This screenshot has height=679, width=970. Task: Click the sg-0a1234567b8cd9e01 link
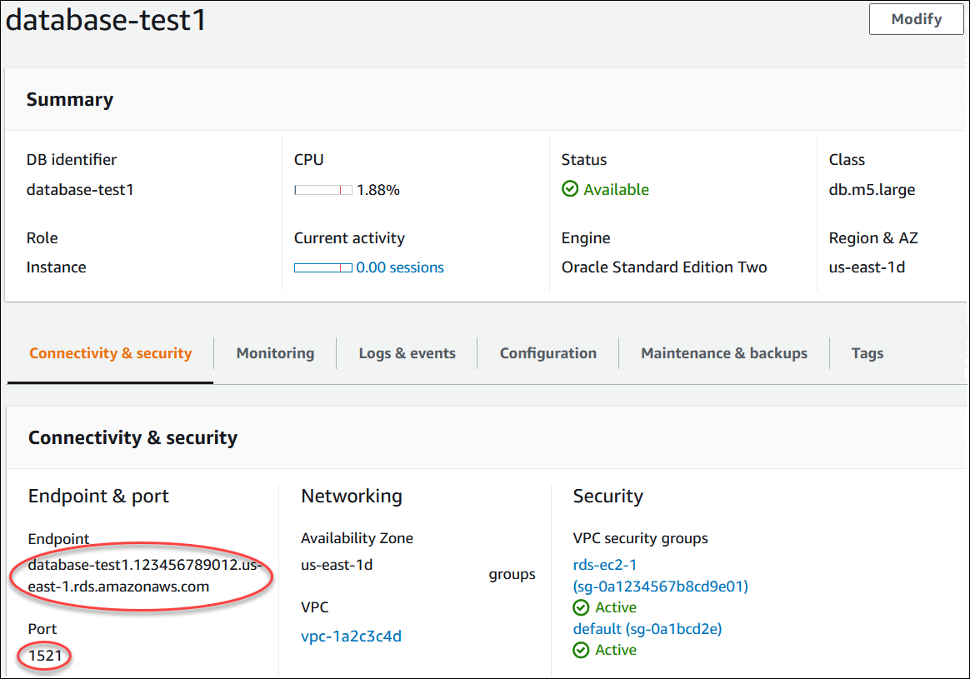coord(661,586)
